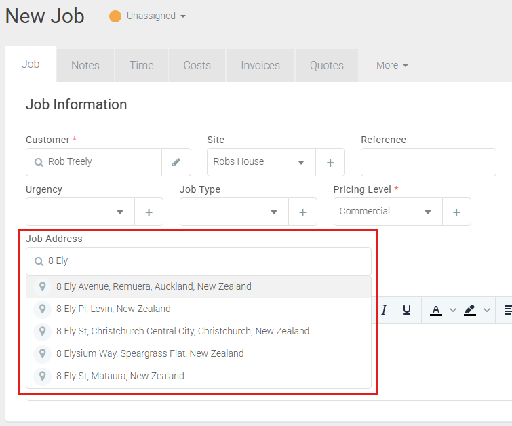The width and height of the screenshot is (512, 426).
Task: Click the font color A icon
Action: (436, 310)
